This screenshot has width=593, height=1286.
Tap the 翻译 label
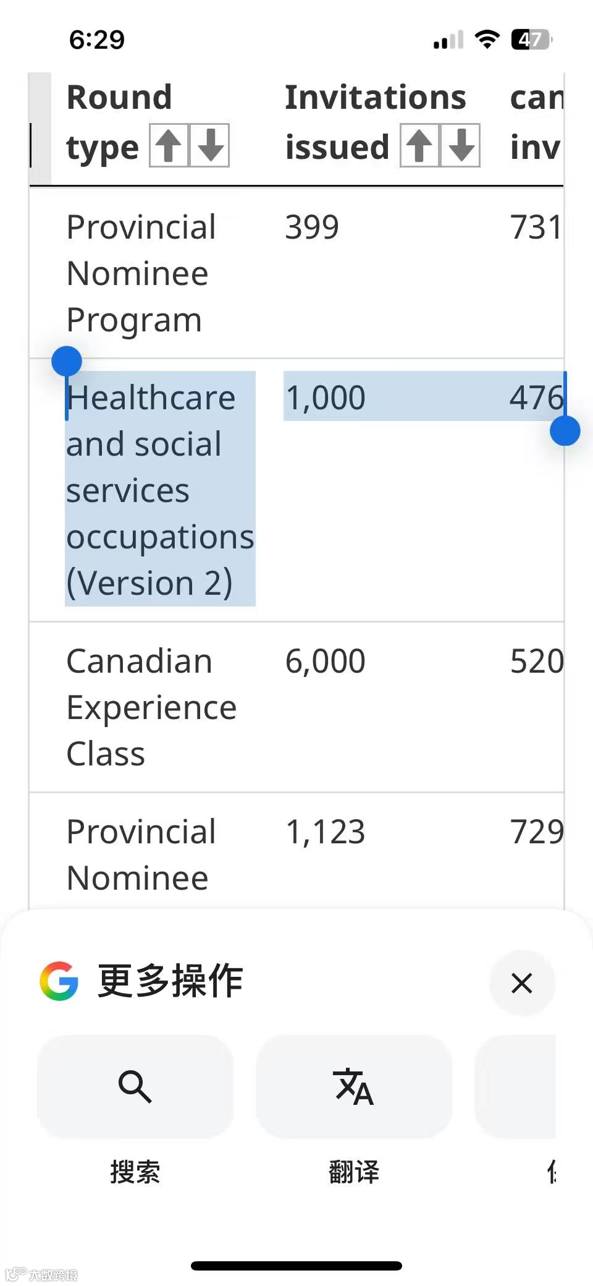(354, 1172)
